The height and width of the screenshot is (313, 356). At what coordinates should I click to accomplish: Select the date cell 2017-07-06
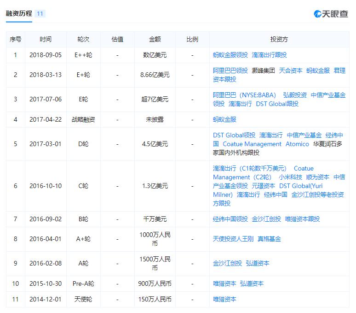click(46, 100)
